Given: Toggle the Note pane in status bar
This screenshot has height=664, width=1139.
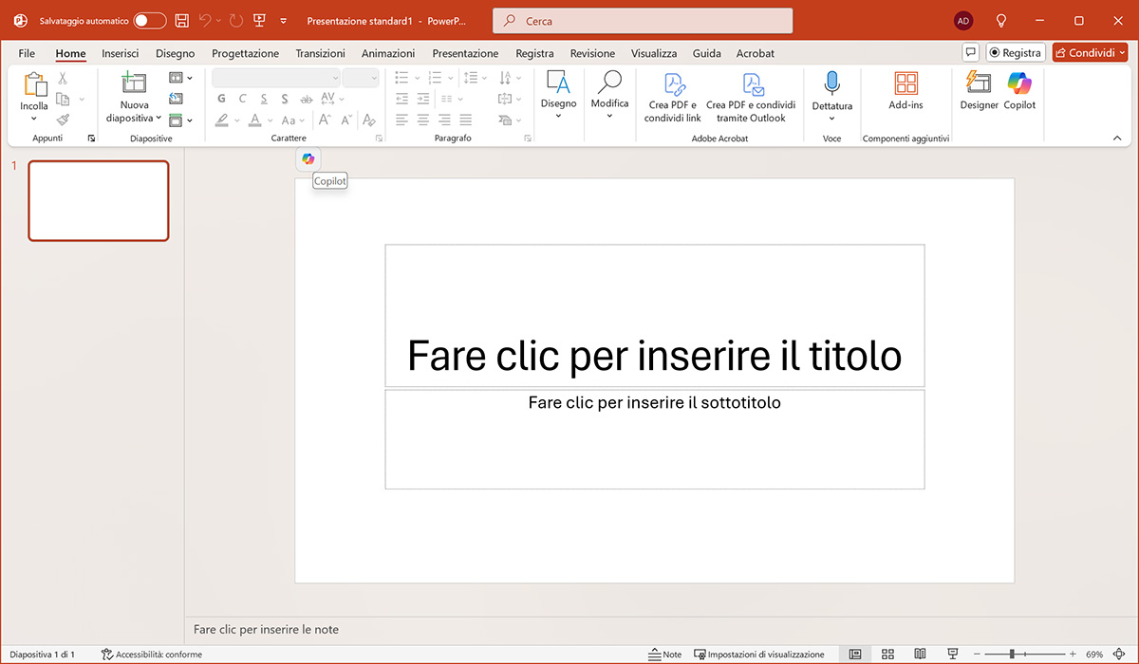Looking at the screenshot, I should click(665, 655).
